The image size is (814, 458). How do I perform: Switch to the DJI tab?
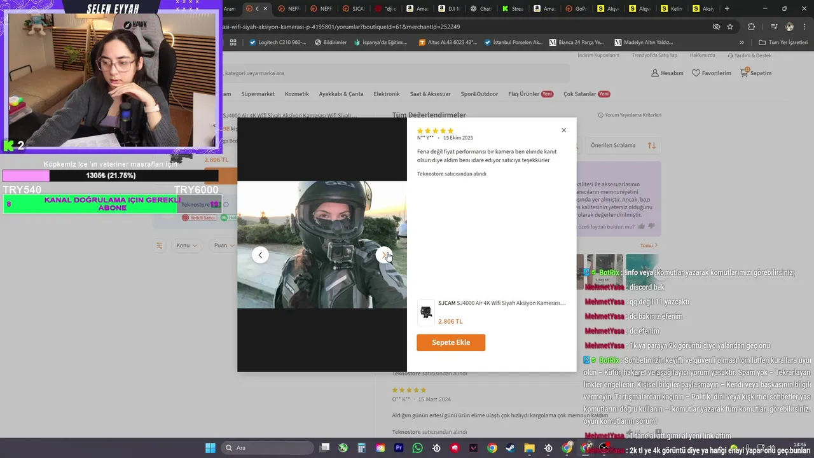tap(448, 8)
